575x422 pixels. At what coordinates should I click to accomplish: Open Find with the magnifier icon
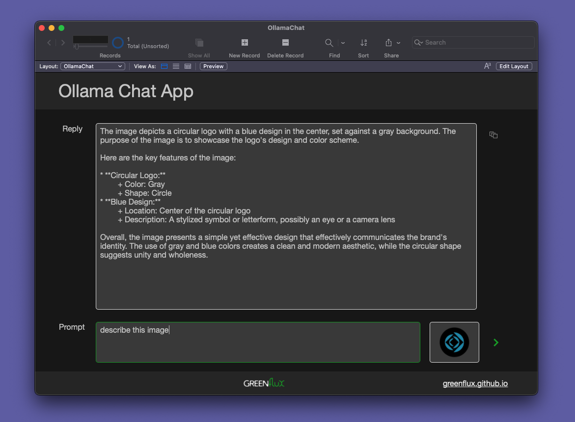(x=329, y=43)
